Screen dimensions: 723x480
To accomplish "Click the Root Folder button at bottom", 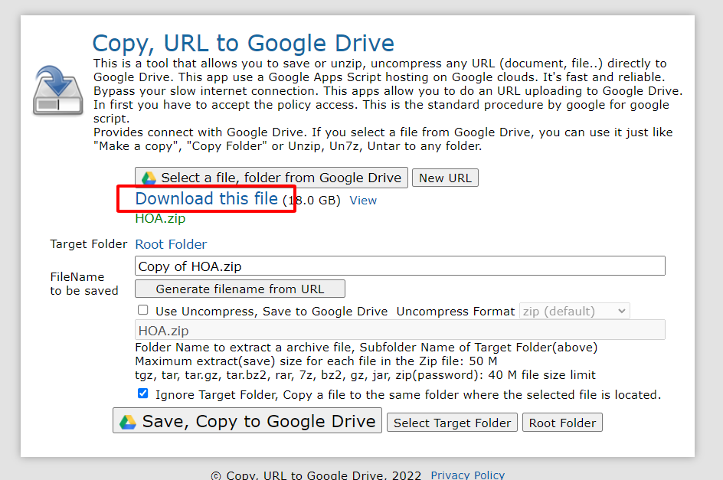I will (562, 423).
